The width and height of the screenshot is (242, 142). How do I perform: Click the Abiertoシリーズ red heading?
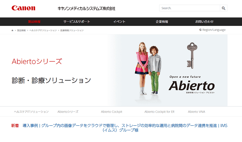point(37,61)
